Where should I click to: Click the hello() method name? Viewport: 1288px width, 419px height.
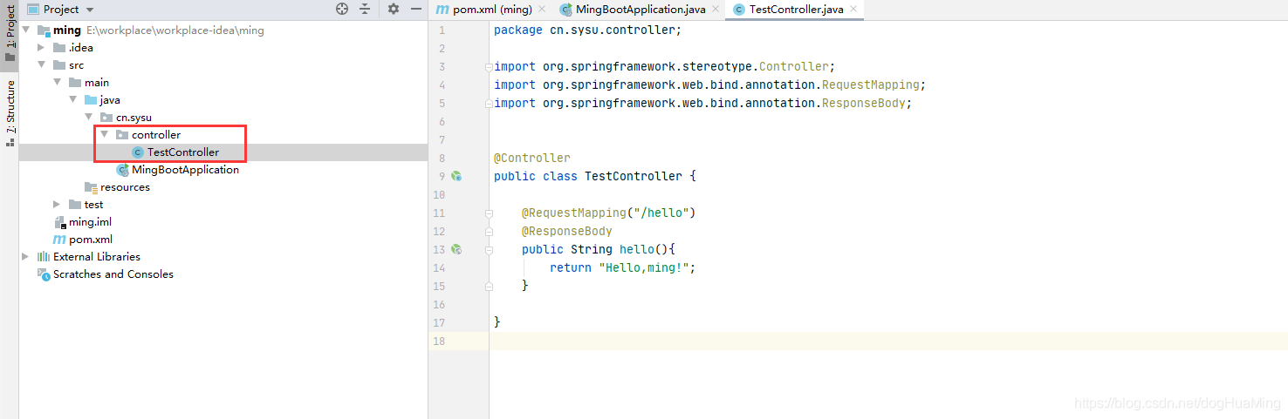(x=637, y=249)
